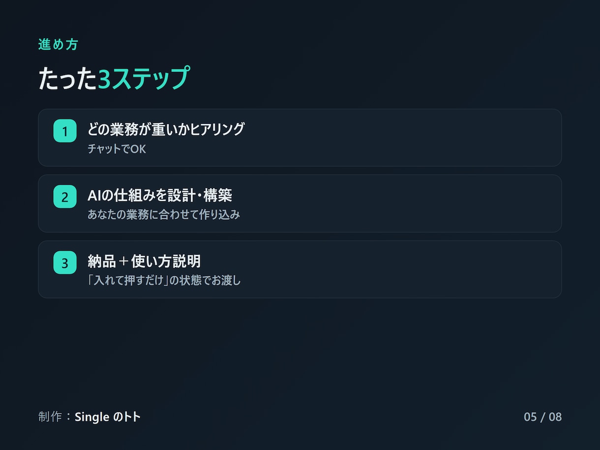Click the teal 3ステップ highlighted text
Image resolution: width=600 pixels, height=450 pixels.
click(x=143, y=78)
